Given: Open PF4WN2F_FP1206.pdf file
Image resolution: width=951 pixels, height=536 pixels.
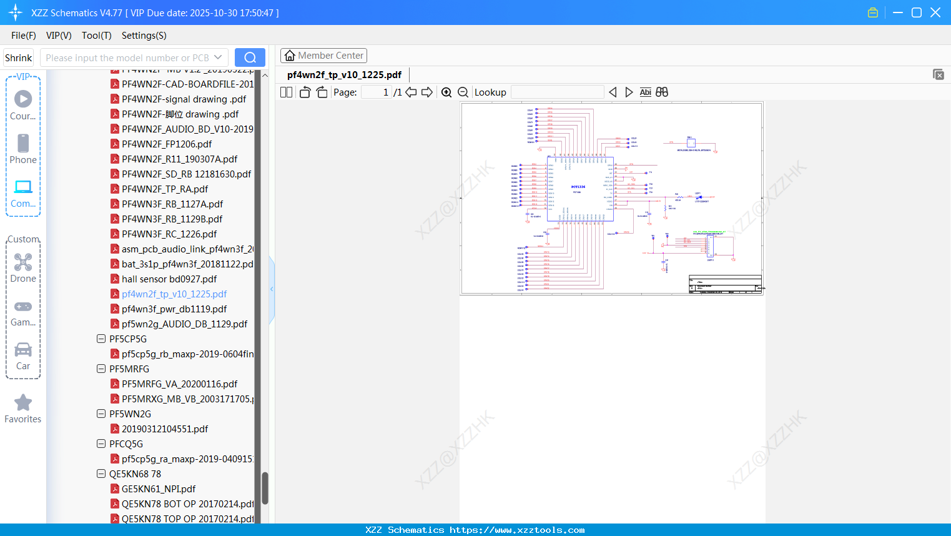Looking at the screenshot, I should tap(167, 144).
